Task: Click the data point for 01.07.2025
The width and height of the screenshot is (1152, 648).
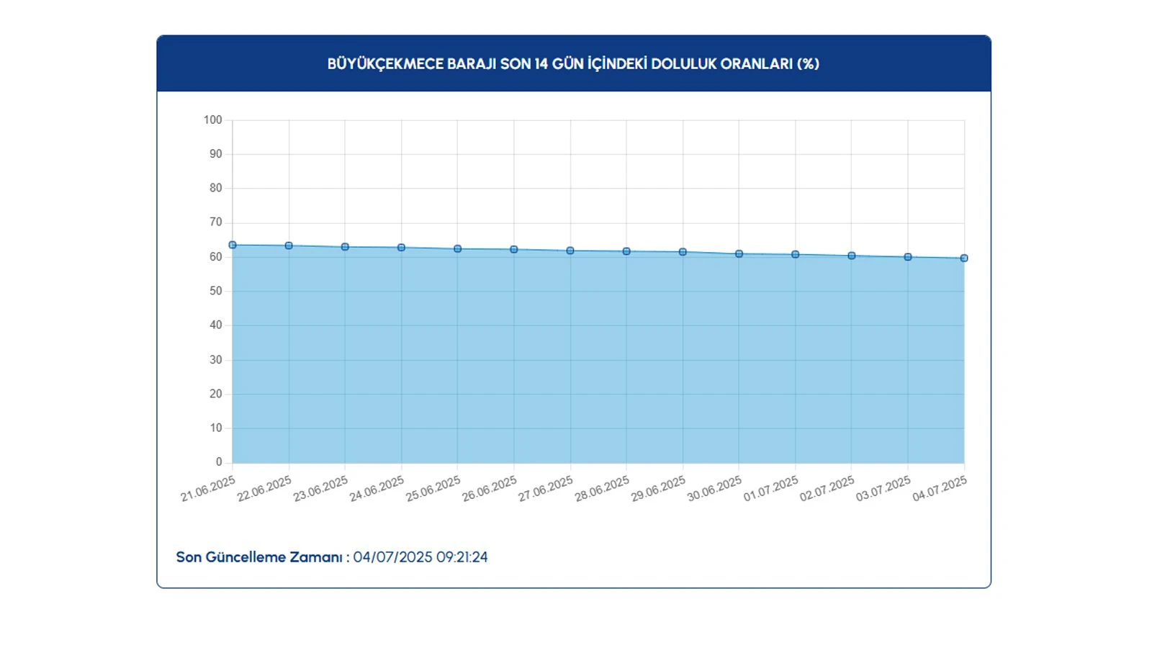Action: [796, 255]
